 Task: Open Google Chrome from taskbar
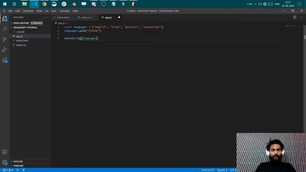pos(44,4)
